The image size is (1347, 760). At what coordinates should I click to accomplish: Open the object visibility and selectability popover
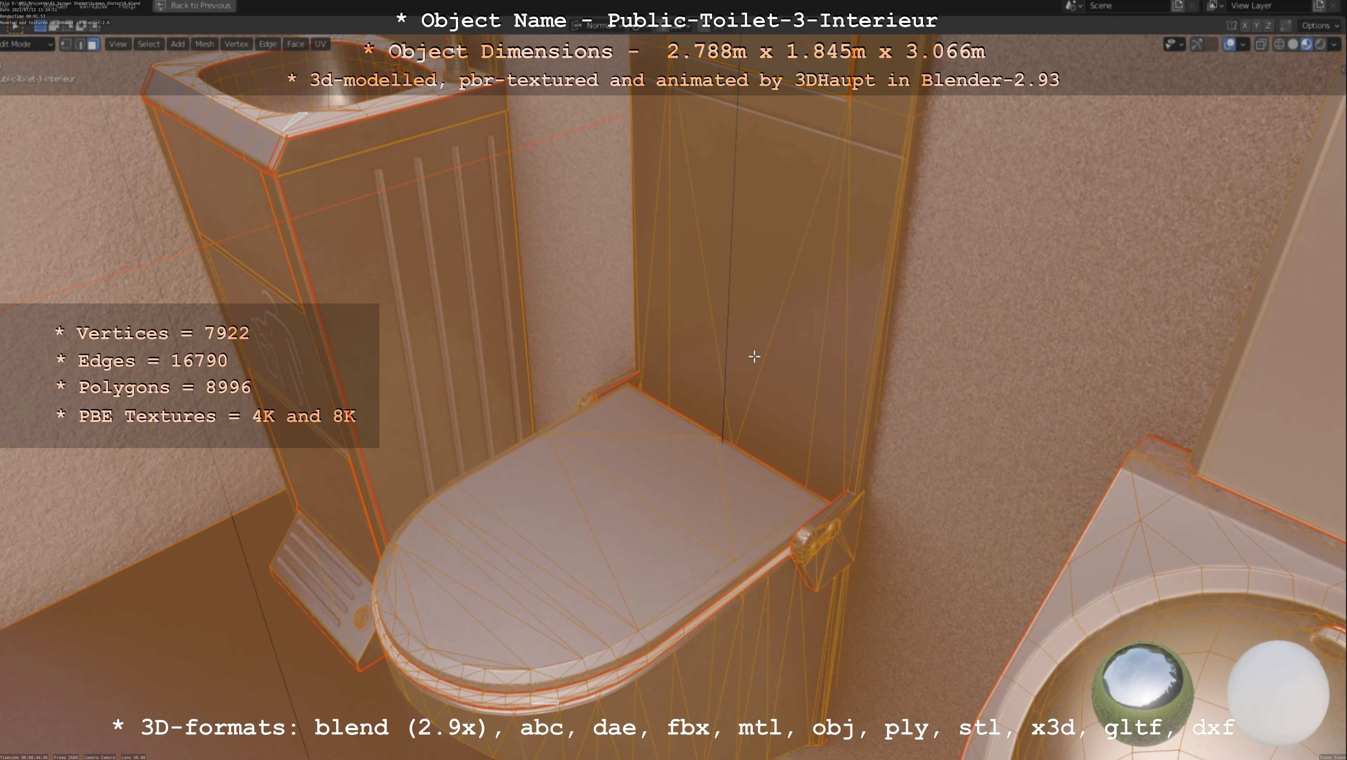pos(1174,44)
